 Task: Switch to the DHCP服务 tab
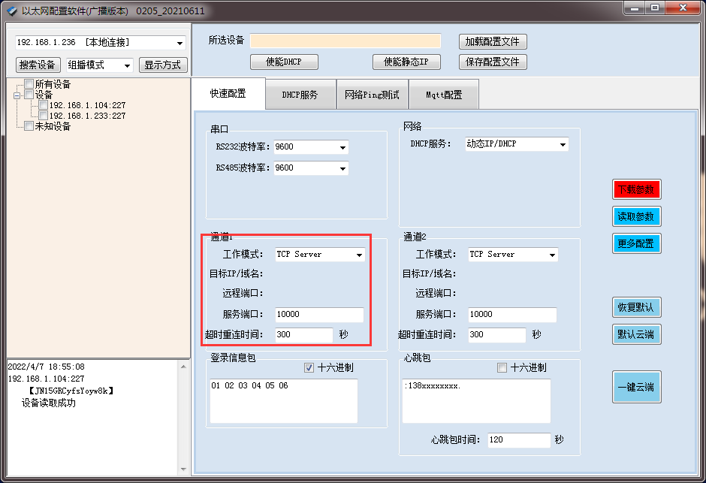point(300,94)
